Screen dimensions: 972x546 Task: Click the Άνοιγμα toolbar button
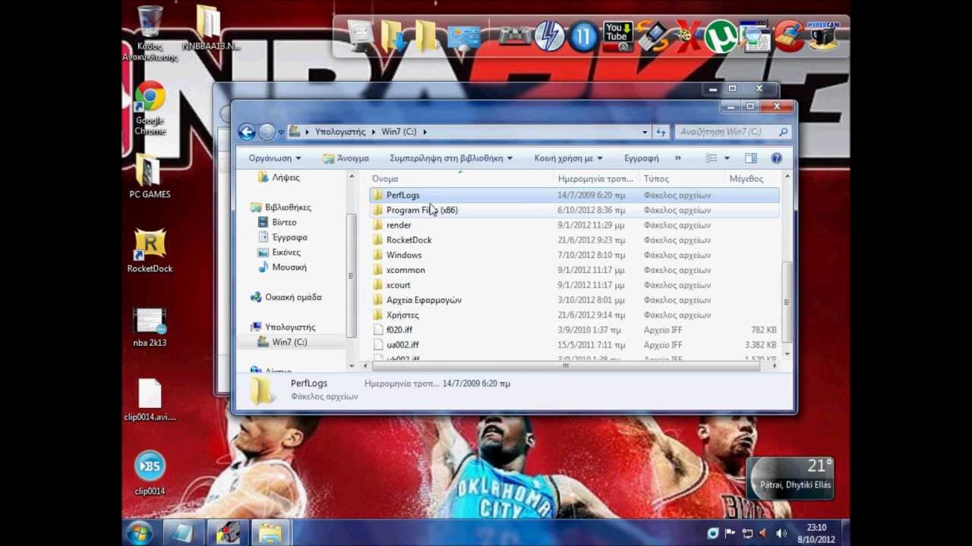point(346,158)
